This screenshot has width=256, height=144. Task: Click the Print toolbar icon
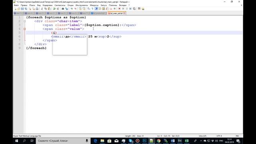pos(37,9)
